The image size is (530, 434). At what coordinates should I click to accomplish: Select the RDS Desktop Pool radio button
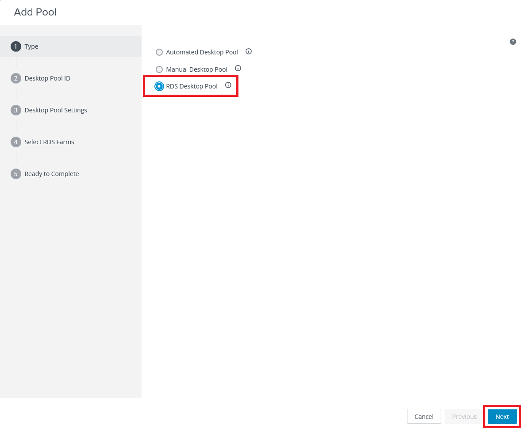(159, 86)
